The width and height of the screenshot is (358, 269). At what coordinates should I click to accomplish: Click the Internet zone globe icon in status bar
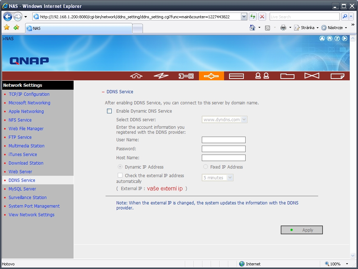click(242, 264)
